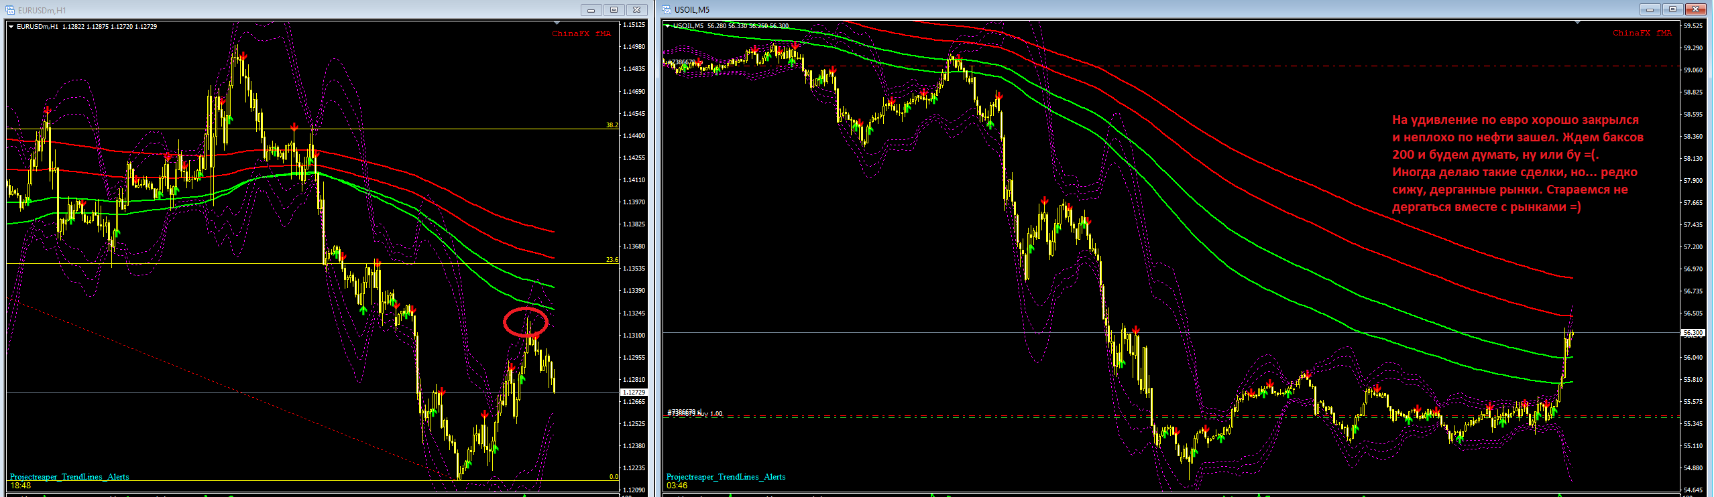
Task: Click the red Russian comment text on USOIL chart
Action: (x=1518, y=163)
